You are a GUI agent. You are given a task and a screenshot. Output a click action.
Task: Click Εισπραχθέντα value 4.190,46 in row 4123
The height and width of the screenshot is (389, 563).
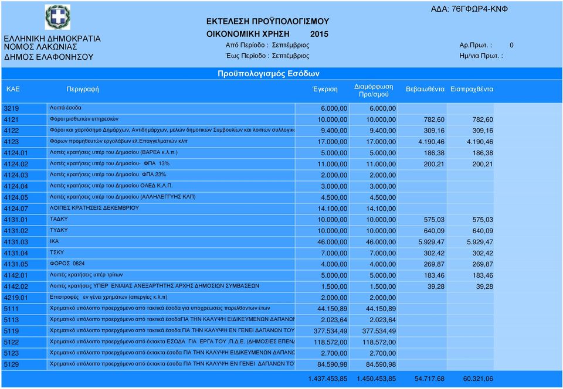[480, 142]
